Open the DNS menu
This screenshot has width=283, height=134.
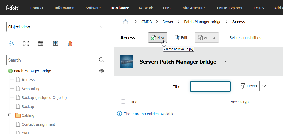(x=167, y=8)
